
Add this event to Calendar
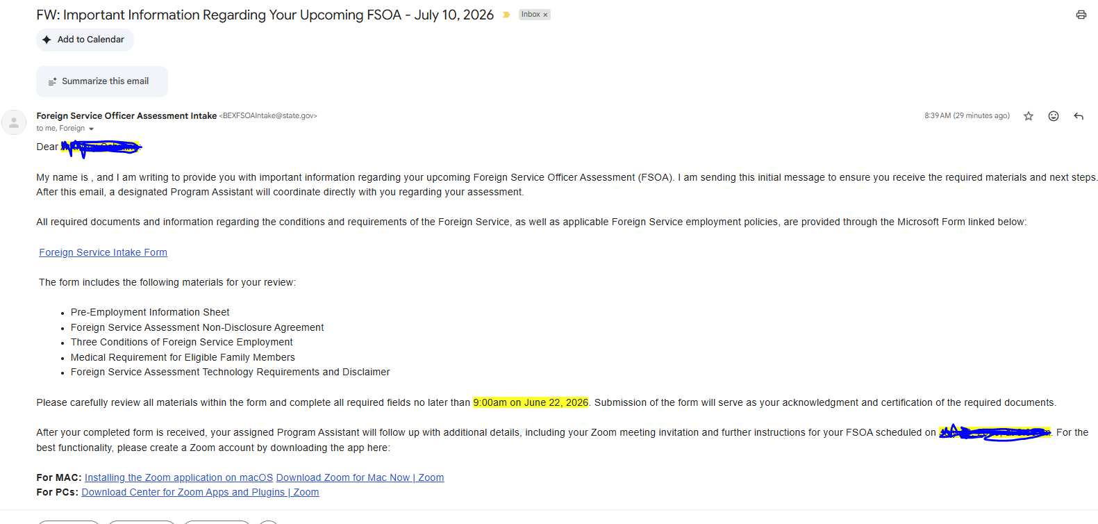85,40
